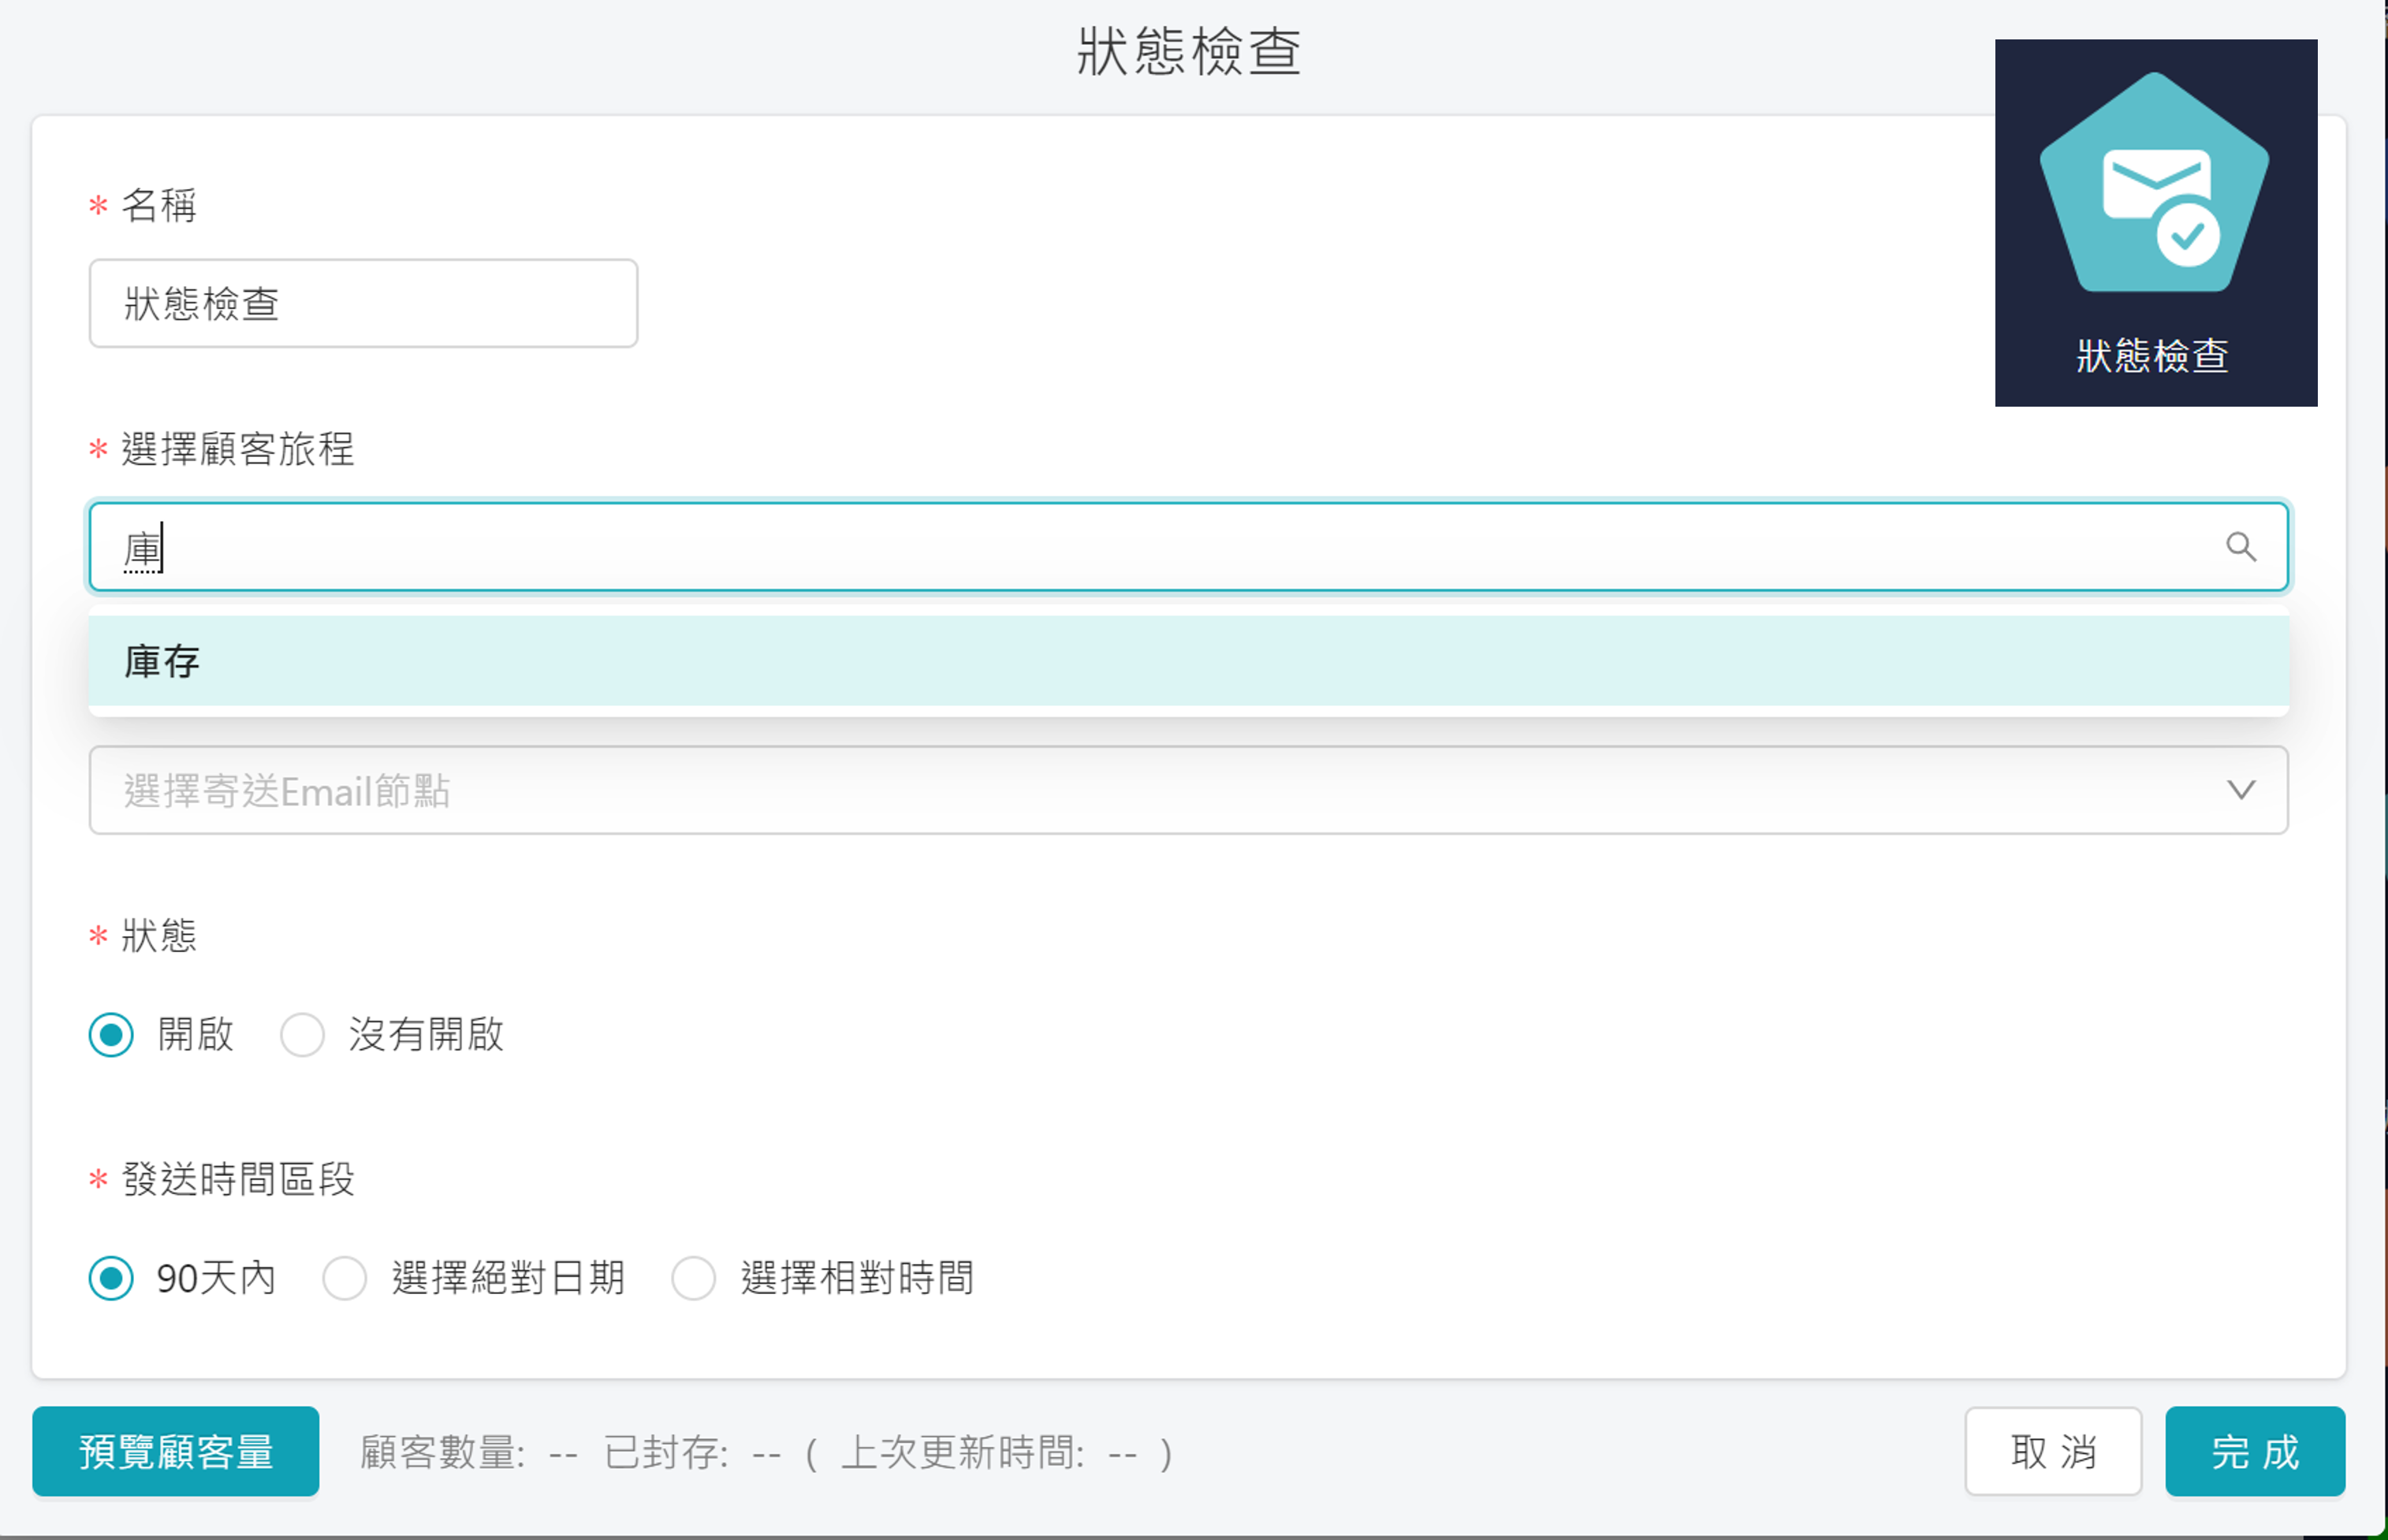Click the 取消 button to cancel

pos(2053,1452)
